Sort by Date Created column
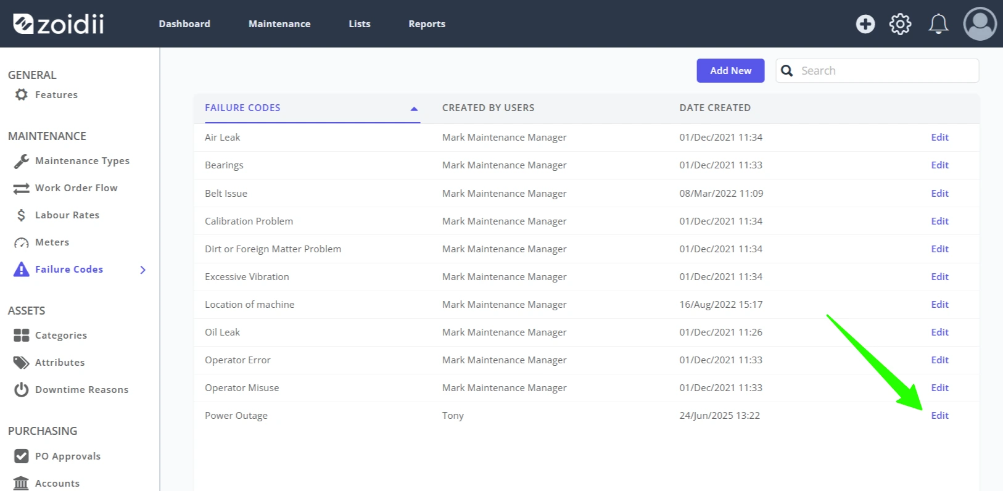Image resolution: width=1003 pixels, height=491 pixels. (x=715, y=107)
